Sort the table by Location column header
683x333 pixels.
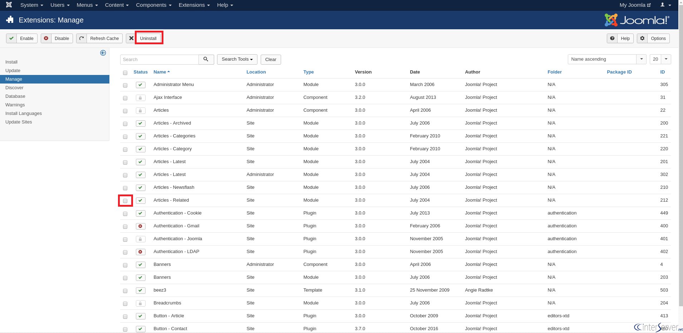pyautogui.click(x=256, y=72)
